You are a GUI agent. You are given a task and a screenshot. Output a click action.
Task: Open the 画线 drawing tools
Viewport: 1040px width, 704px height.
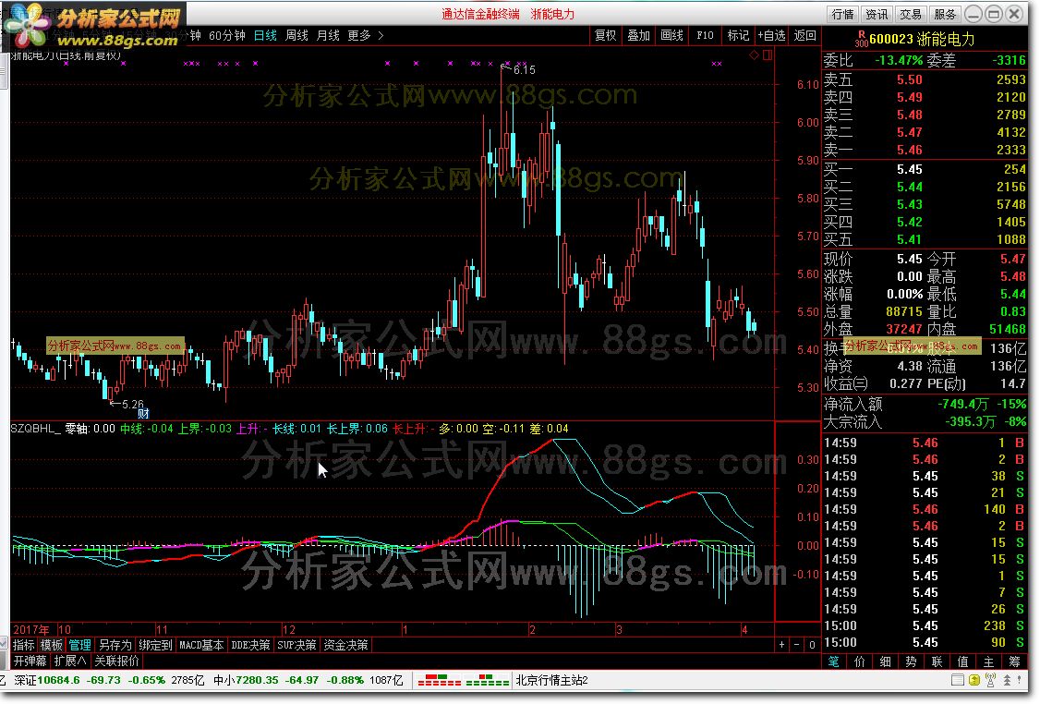click(x=671, y=35)
